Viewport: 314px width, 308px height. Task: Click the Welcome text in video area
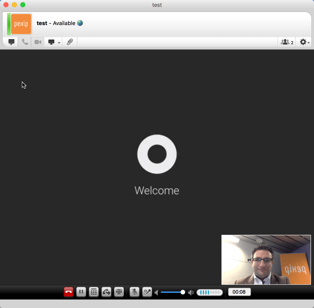157,190
